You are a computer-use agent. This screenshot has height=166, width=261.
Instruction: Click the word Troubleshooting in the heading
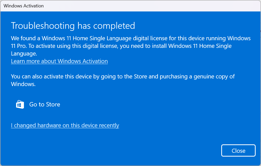(43, 26)
